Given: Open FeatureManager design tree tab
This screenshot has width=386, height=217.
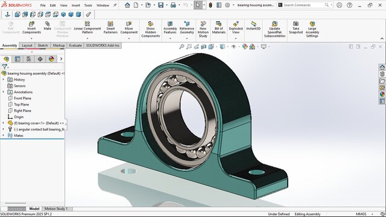Looking at the screenshot, I should 6,59.
